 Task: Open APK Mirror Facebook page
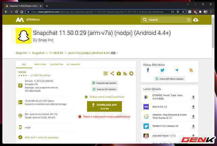pyautogui.click(x=148, y=70)
